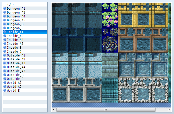Click the teal brick waterfall tile

pyautogui.click(x=110, y=90)
